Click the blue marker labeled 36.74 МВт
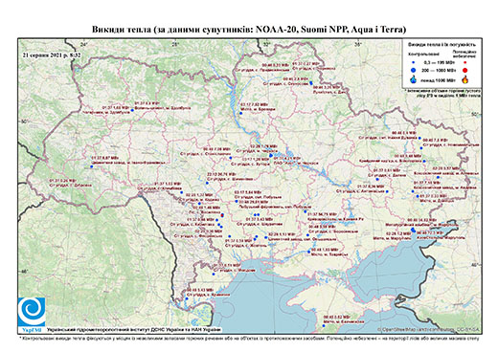 [x=207, y=183]
